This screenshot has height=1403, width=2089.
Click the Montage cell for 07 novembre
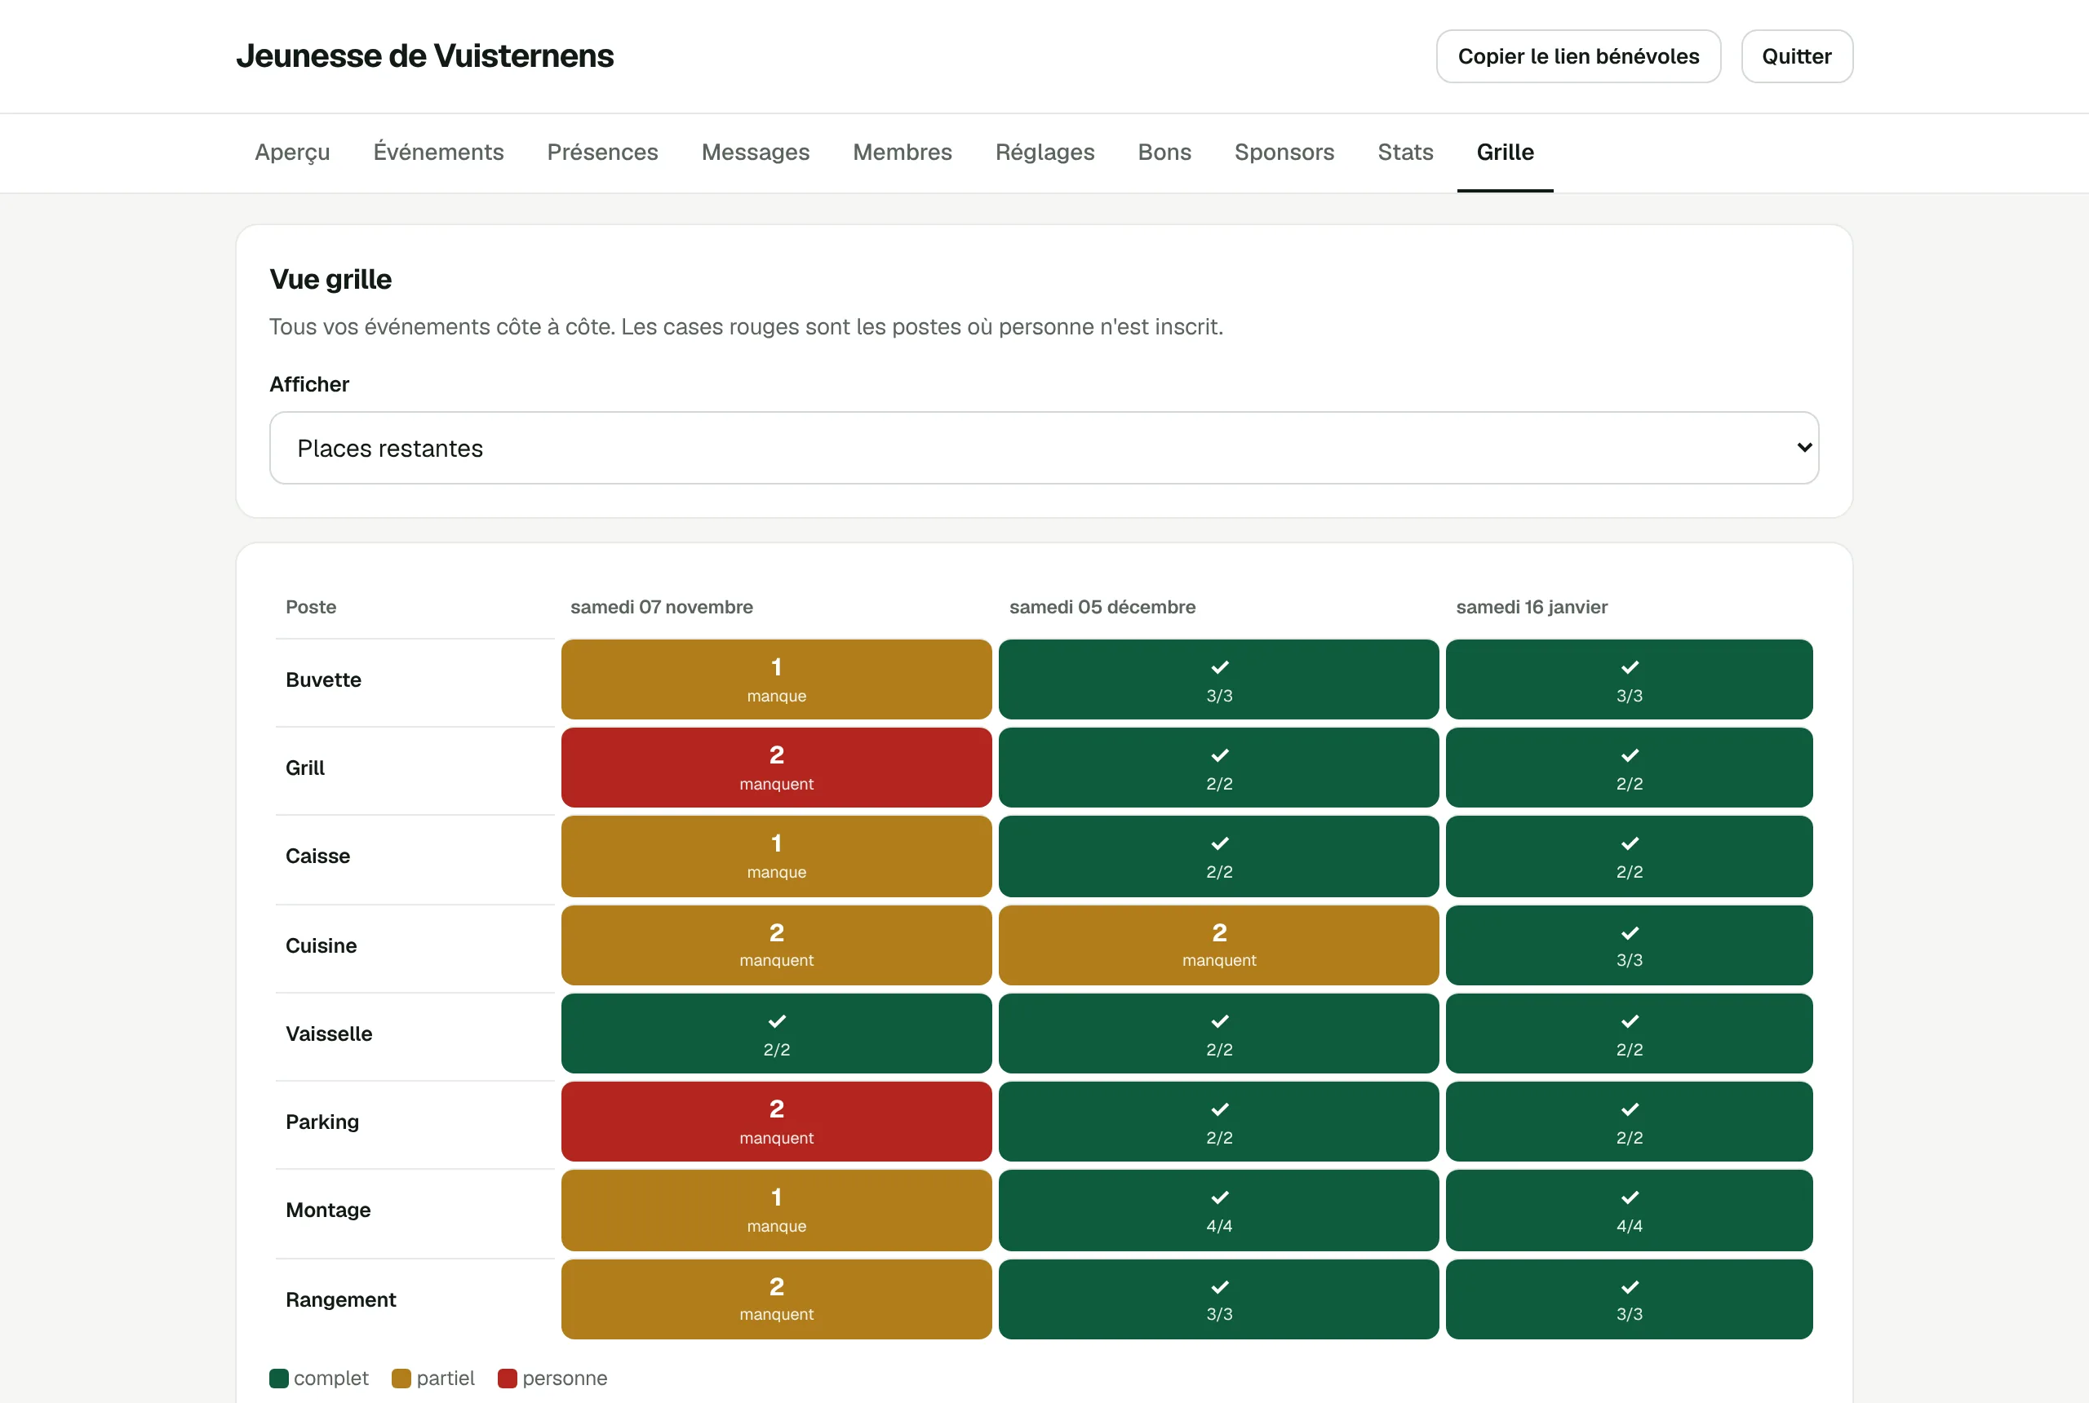point(776,1210)
